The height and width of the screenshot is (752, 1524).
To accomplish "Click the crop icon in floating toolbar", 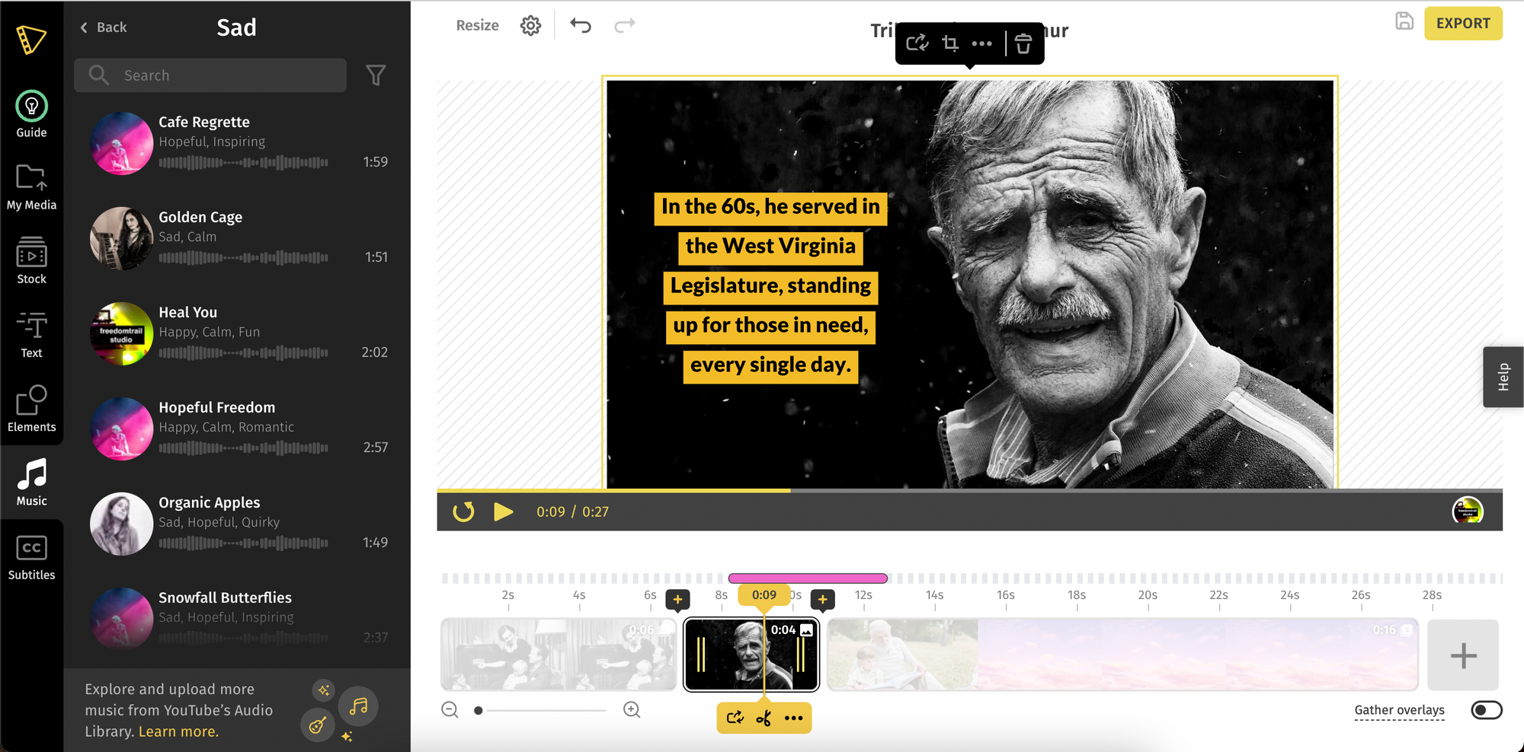I will (949, 43).
